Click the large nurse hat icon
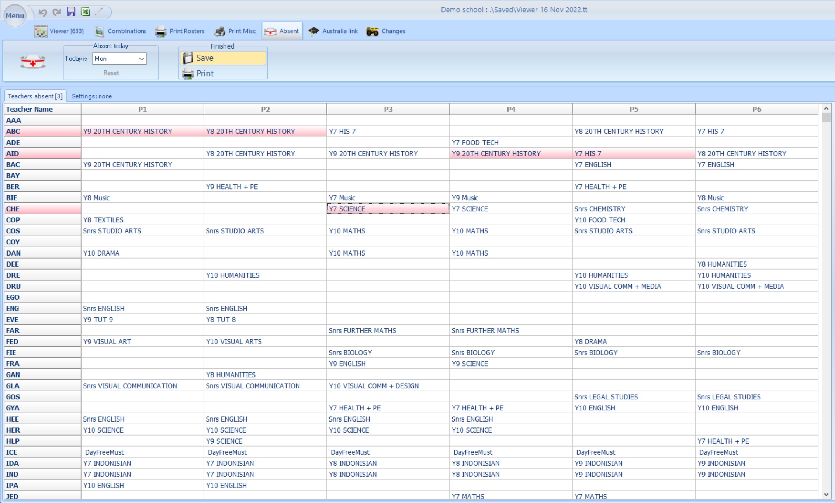Viewport: 835px width, 503px height. click(33, 62)
